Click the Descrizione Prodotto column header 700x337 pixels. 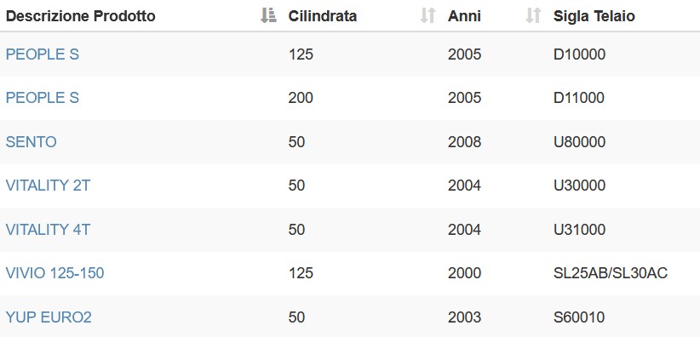click(x=80, y=16)
